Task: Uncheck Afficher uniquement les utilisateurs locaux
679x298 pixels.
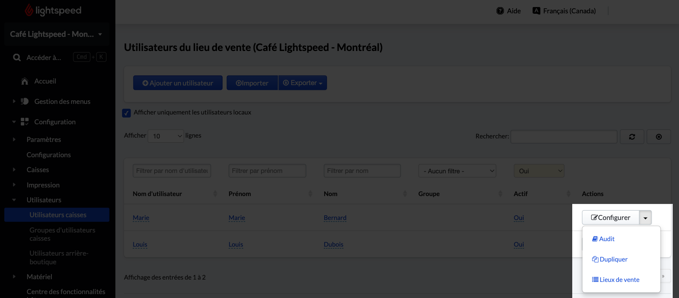Action: (126, 113)
